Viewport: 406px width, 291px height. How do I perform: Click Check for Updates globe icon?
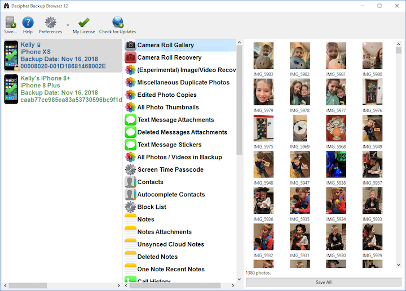pos(117,23)
